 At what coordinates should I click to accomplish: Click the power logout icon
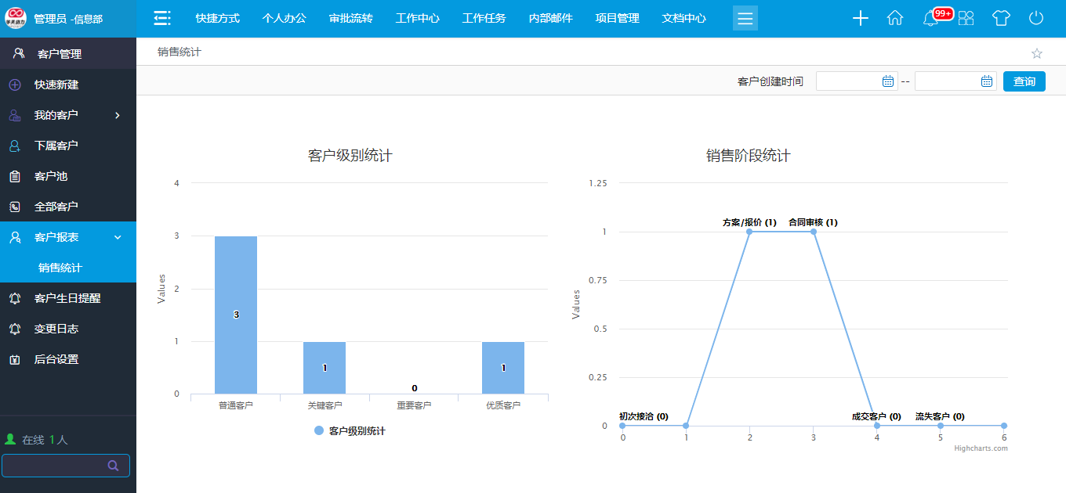[x=1036, y=19]
